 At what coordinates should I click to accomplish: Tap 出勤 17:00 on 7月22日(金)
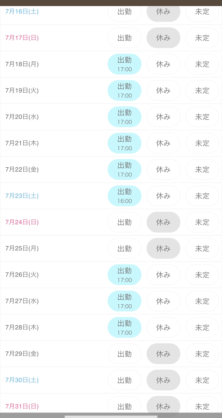124,170
